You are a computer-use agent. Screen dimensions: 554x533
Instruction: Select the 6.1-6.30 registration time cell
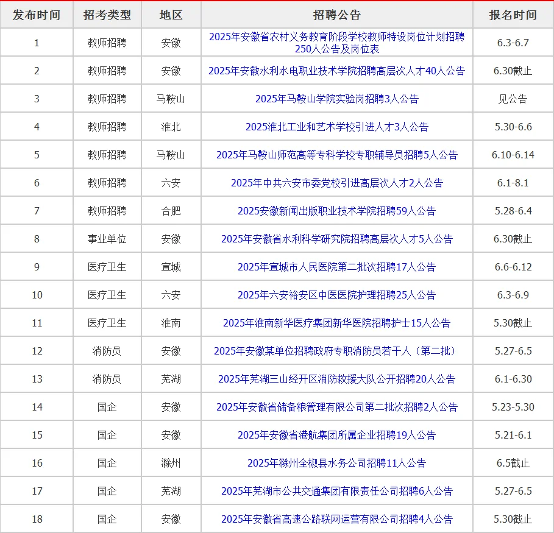(513, 379)
